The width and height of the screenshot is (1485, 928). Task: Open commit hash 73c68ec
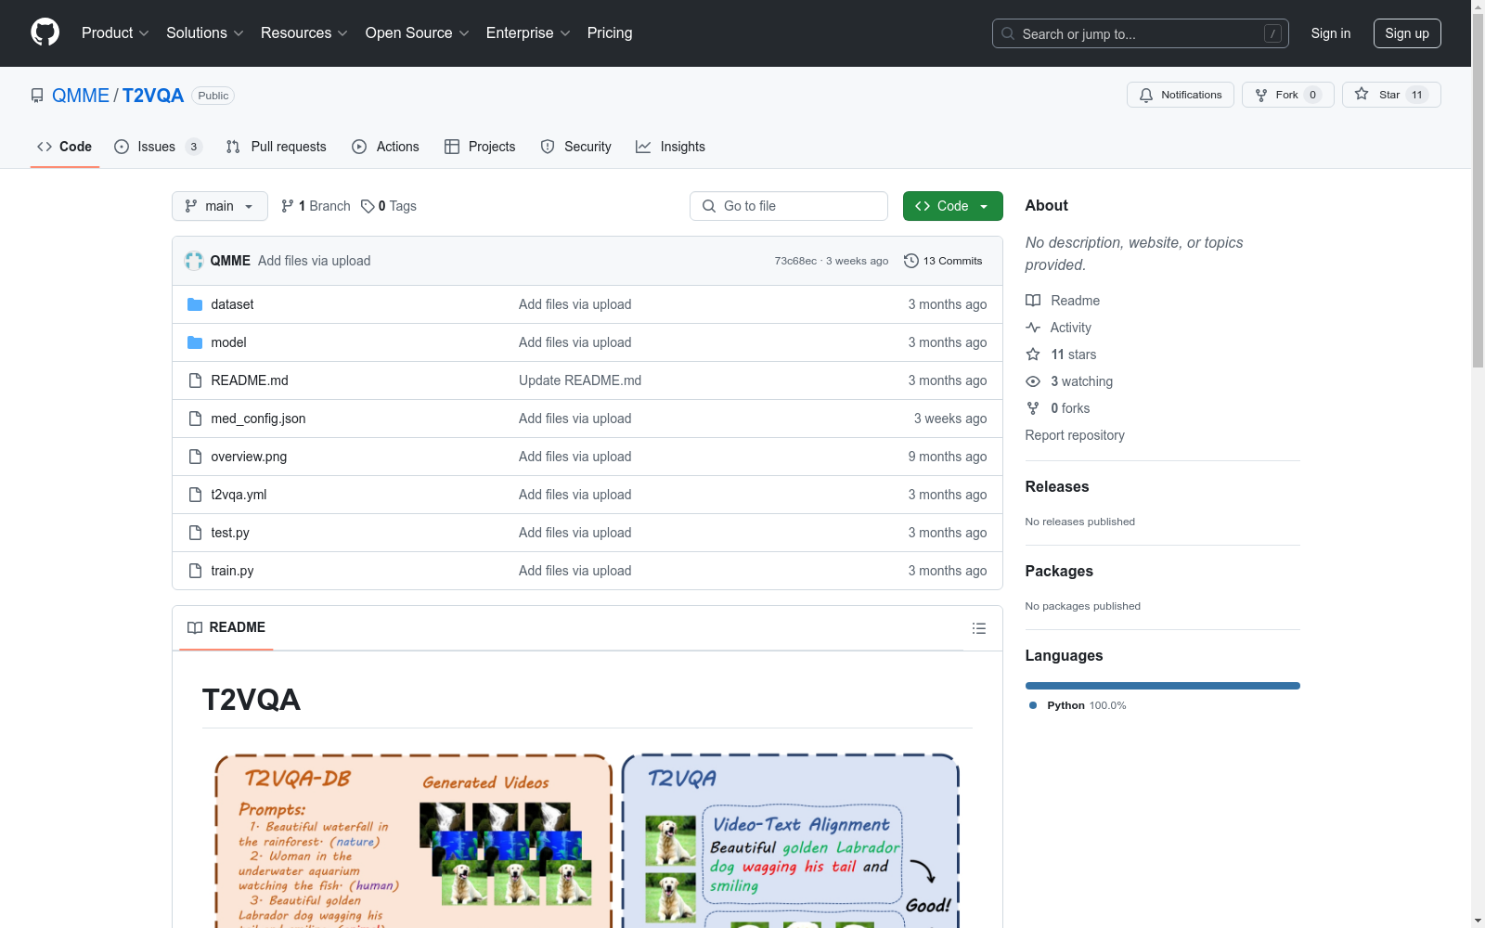(795, 261)
